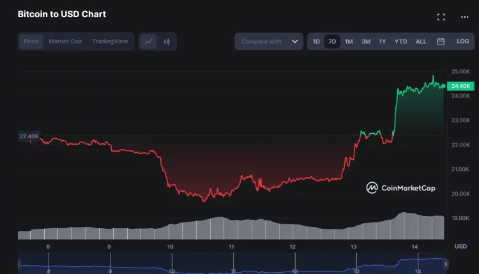Open the Compare with dropdown
This screenshot has height=274, width=479.
pyautogui.click(x=268, y=41)
